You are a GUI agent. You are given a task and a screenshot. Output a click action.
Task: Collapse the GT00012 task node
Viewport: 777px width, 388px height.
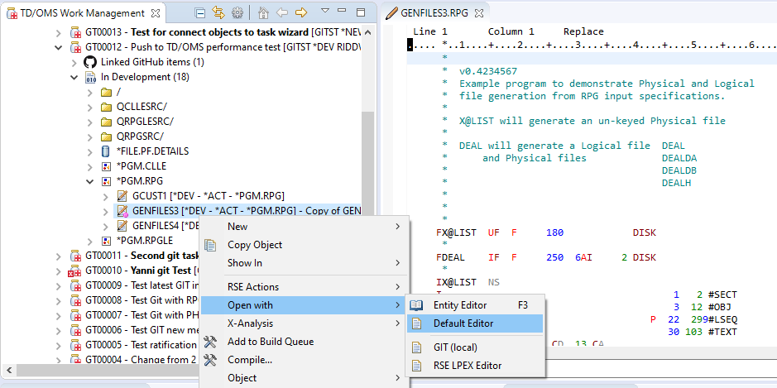click(x=58, y=47)
